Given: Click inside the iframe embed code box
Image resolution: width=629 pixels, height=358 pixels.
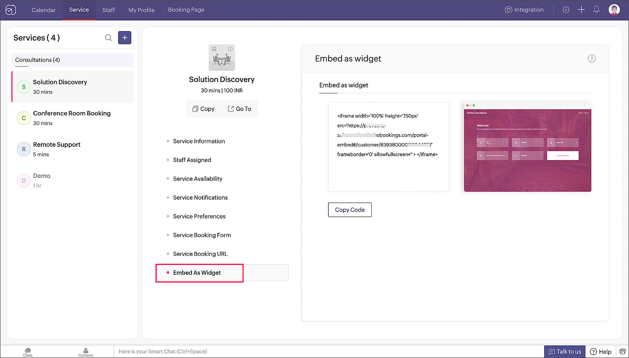Looking at the screenshot, I should tap(389, 147).
